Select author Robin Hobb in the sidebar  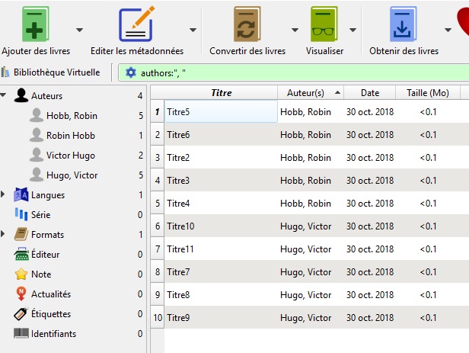[x=70, y=136]
